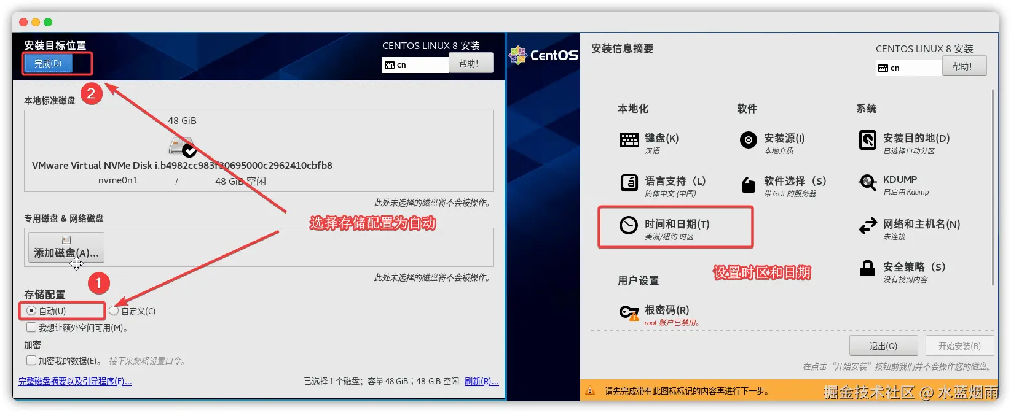The height and width of the screenshot is (413, 1011).
Task: Select 自定义(C) custom storage configuration radio
Action: click(114, 311)
